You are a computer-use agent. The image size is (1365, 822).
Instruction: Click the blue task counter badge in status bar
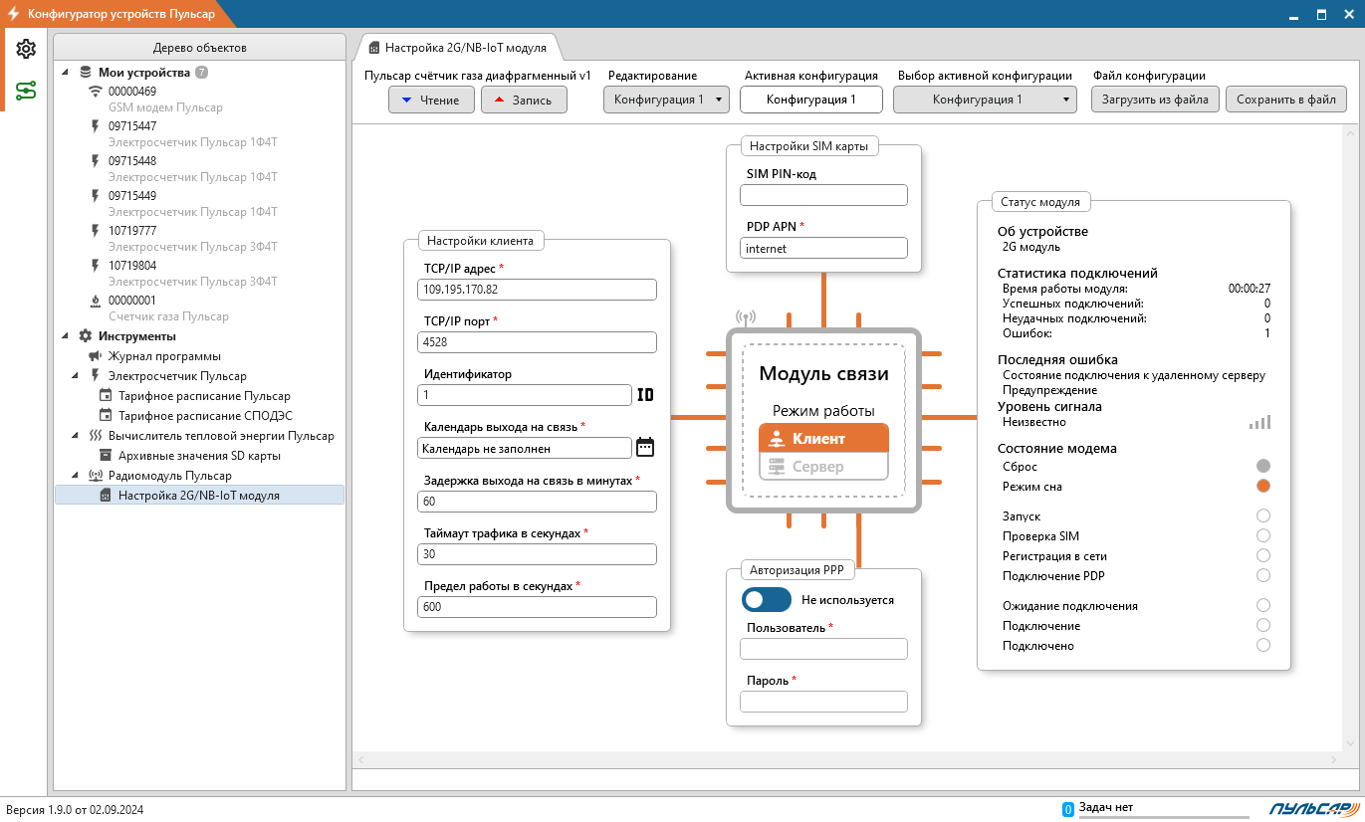pos(1067,809)
